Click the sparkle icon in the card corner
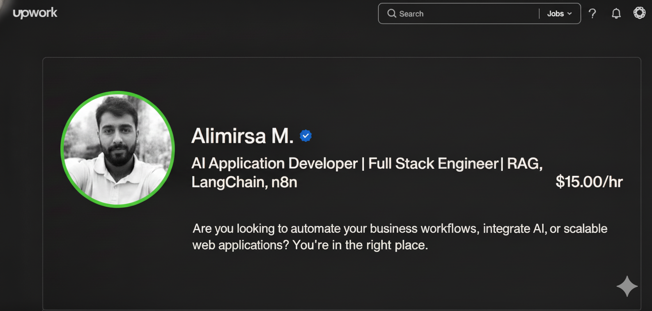Screen dimensions: 652x311 pos(627,287)
